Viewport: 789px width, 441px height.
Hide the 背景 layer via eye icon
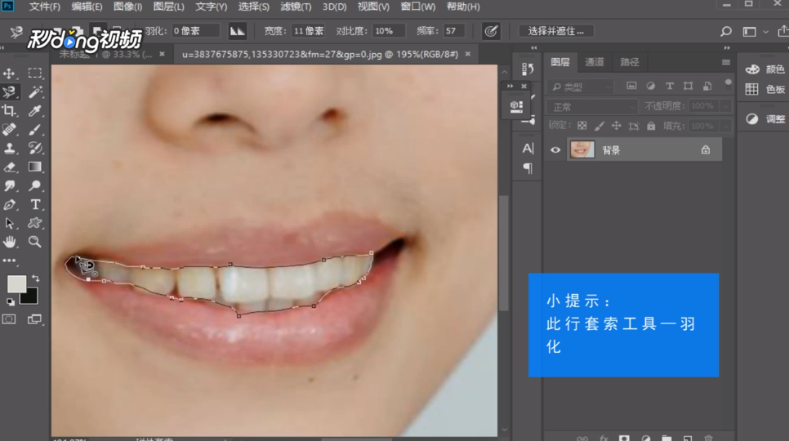(555, 149)
